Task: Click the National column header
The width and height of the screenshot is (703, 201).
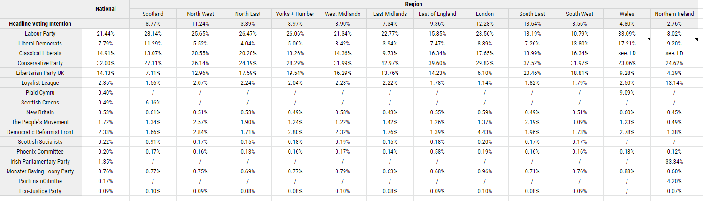Action: (x=105, y=9)
